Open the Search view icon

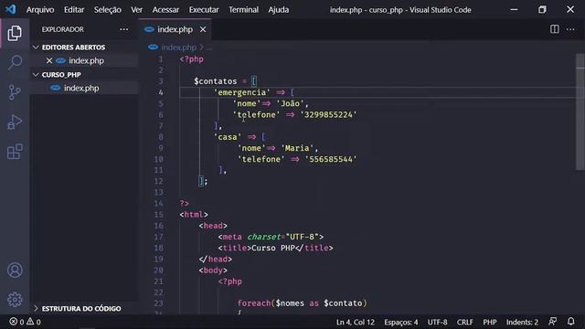pyautogui.click(x=15, y=63)
